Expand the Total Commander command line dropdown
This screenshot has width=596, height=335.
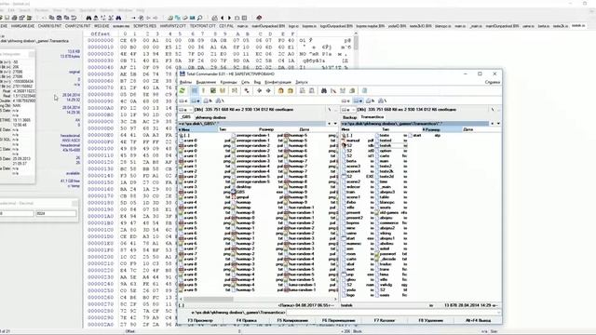pyautogui.click(x=498, y=313)
